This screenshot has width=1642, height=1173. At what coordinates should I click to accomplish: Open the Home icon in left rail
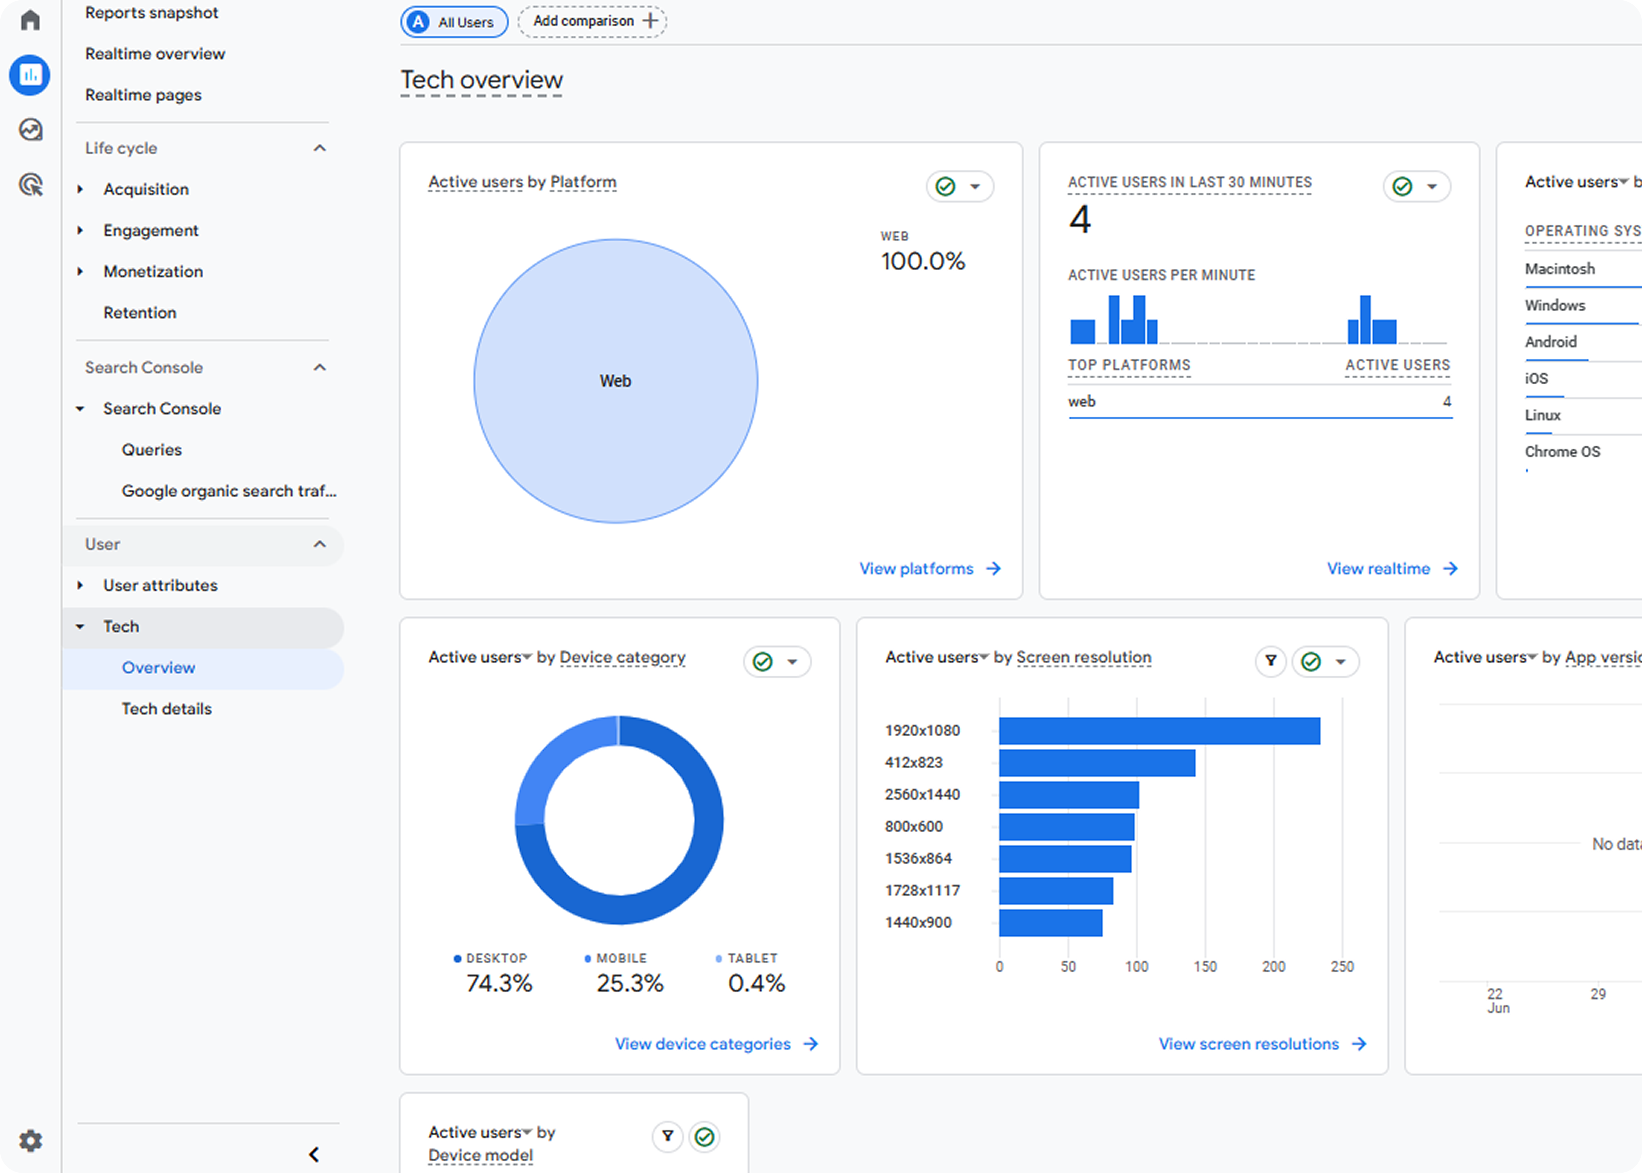pyautogui.click(x=30, y=20)
